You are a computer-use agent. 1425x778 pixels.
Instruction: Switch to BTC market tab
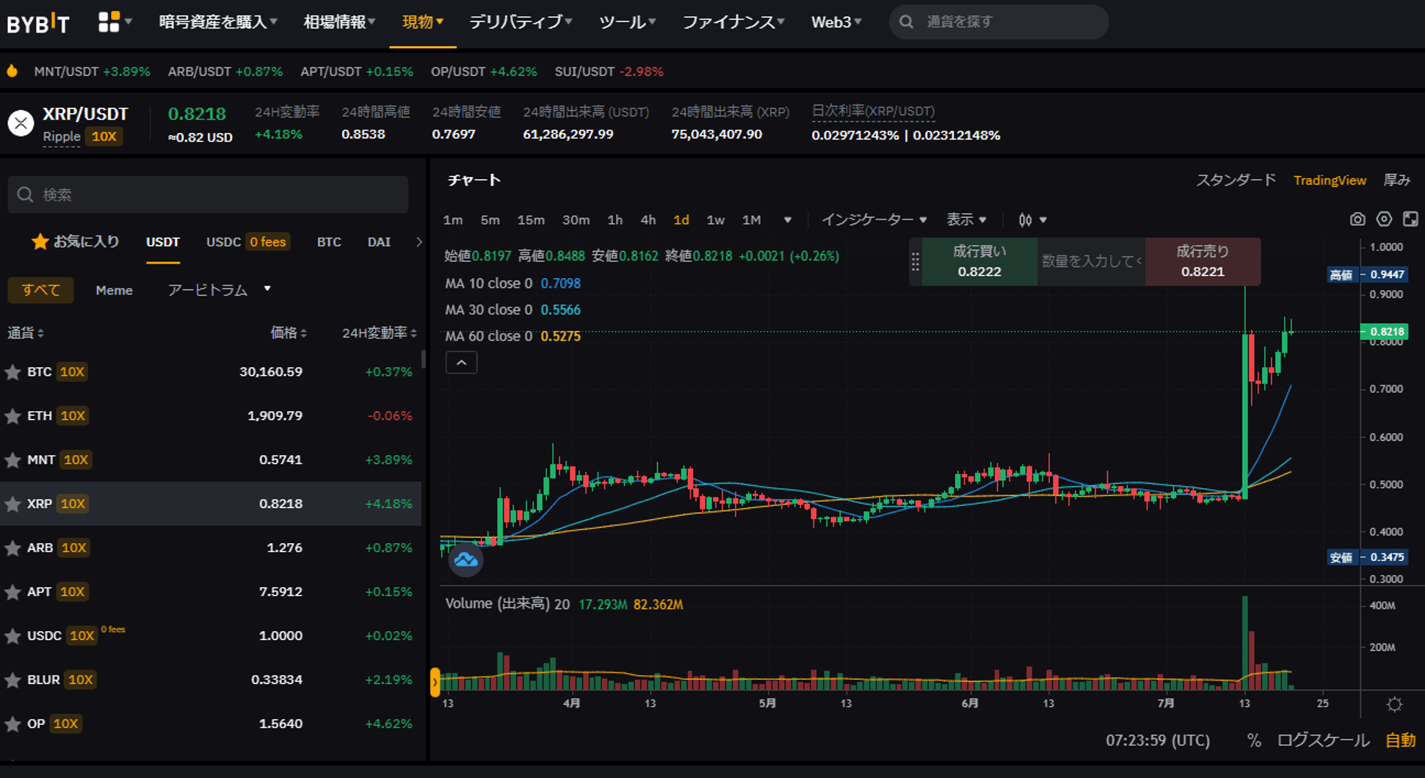[x=329, y=242]
